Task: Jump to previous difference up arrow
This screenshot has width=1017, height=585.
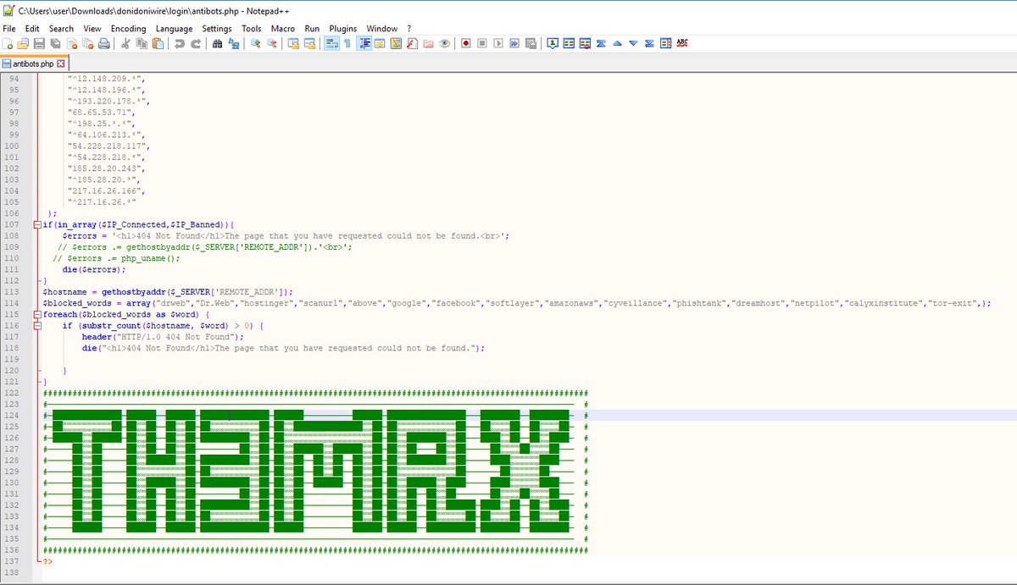Action: 617,43
